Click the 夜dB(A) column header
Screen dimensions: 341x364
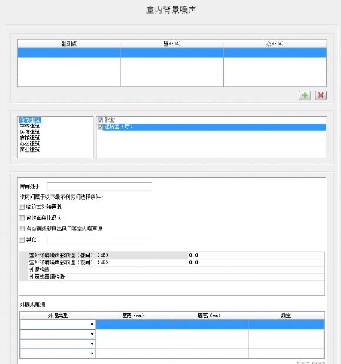(x=275, y=44)
